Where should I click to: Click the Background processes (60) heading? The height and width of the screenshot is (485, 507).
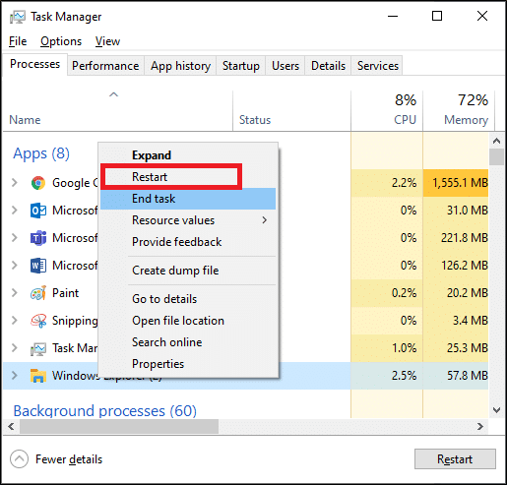[x=105, y=410]
